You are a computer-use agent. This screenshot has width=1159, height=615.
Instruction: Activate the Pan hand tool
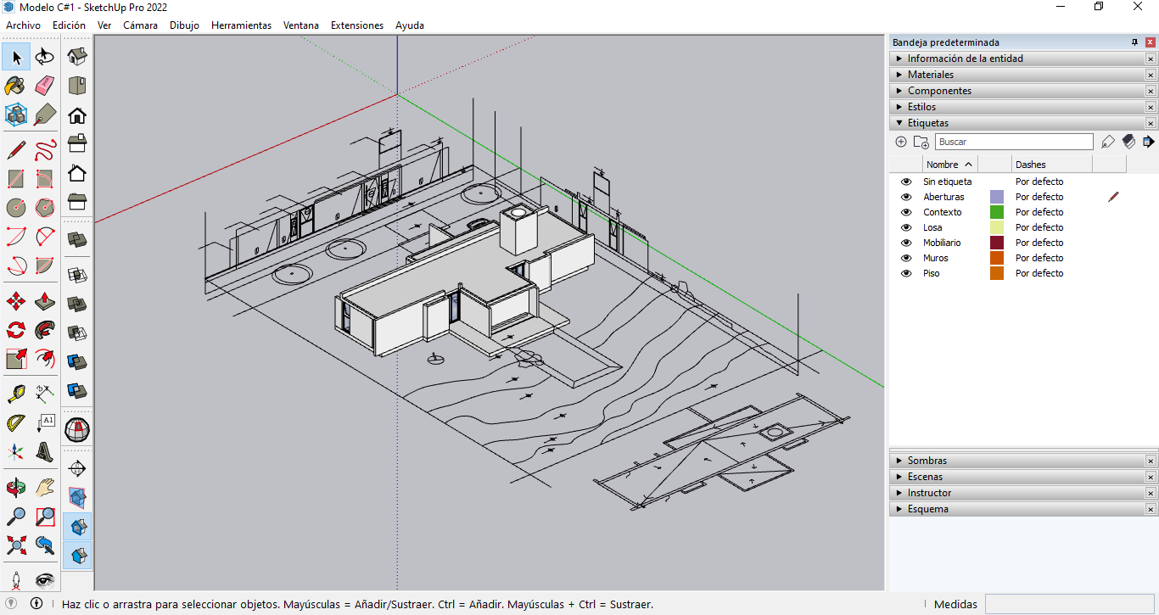45,488
